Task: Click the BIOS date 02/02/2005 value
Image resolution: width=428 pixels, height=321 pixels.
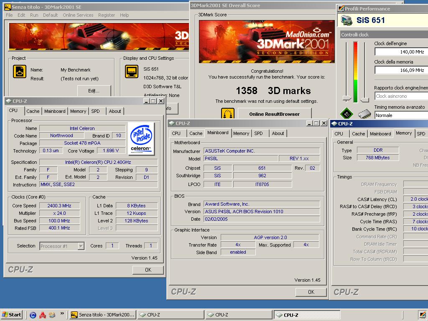Action: [x=262, y=219]
